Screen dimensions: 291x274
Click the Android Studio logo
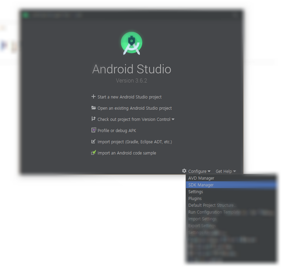[x=132, y=43]
